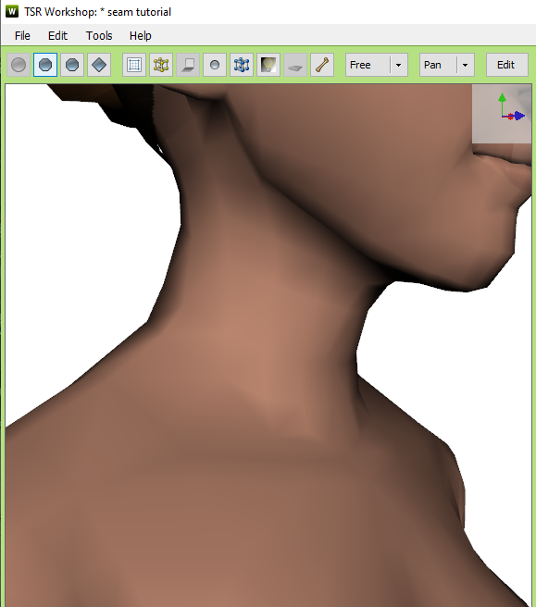Select the second octagon shading mode
536x607 pixels.
pyautogui.click(x=72, y=65)
